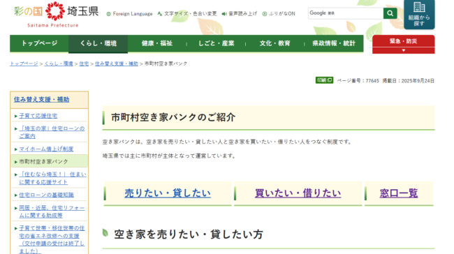Open sidebar link 子育て世帯・移住世帯の省エネ改修
The image size is (454, 254).
click(52, 240)
